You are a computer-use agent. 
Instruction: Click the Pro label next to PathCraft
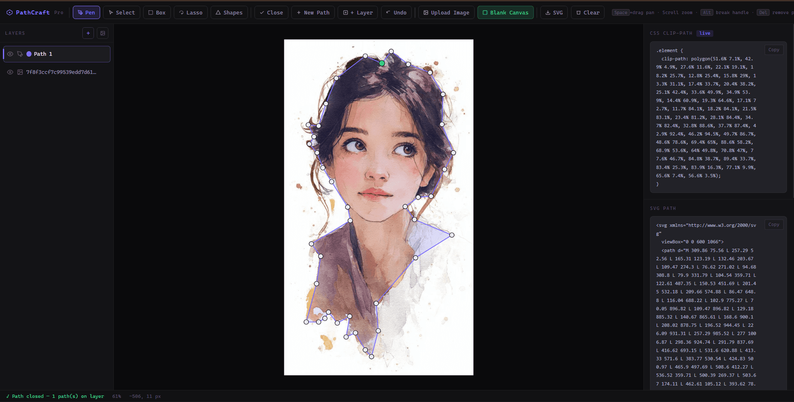(59, 12)
